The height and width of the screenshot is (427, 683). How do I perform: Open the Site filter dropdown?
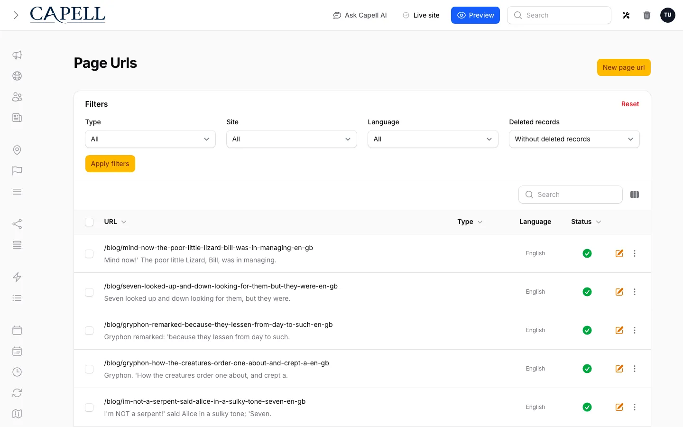pyautogui.click(x=292, y=139)
